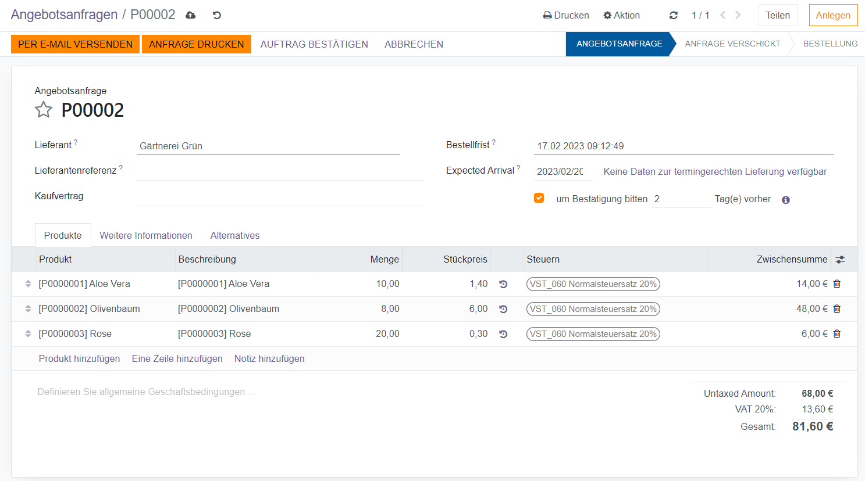Click the discard changes undo icon

click(x=217, y=15)
